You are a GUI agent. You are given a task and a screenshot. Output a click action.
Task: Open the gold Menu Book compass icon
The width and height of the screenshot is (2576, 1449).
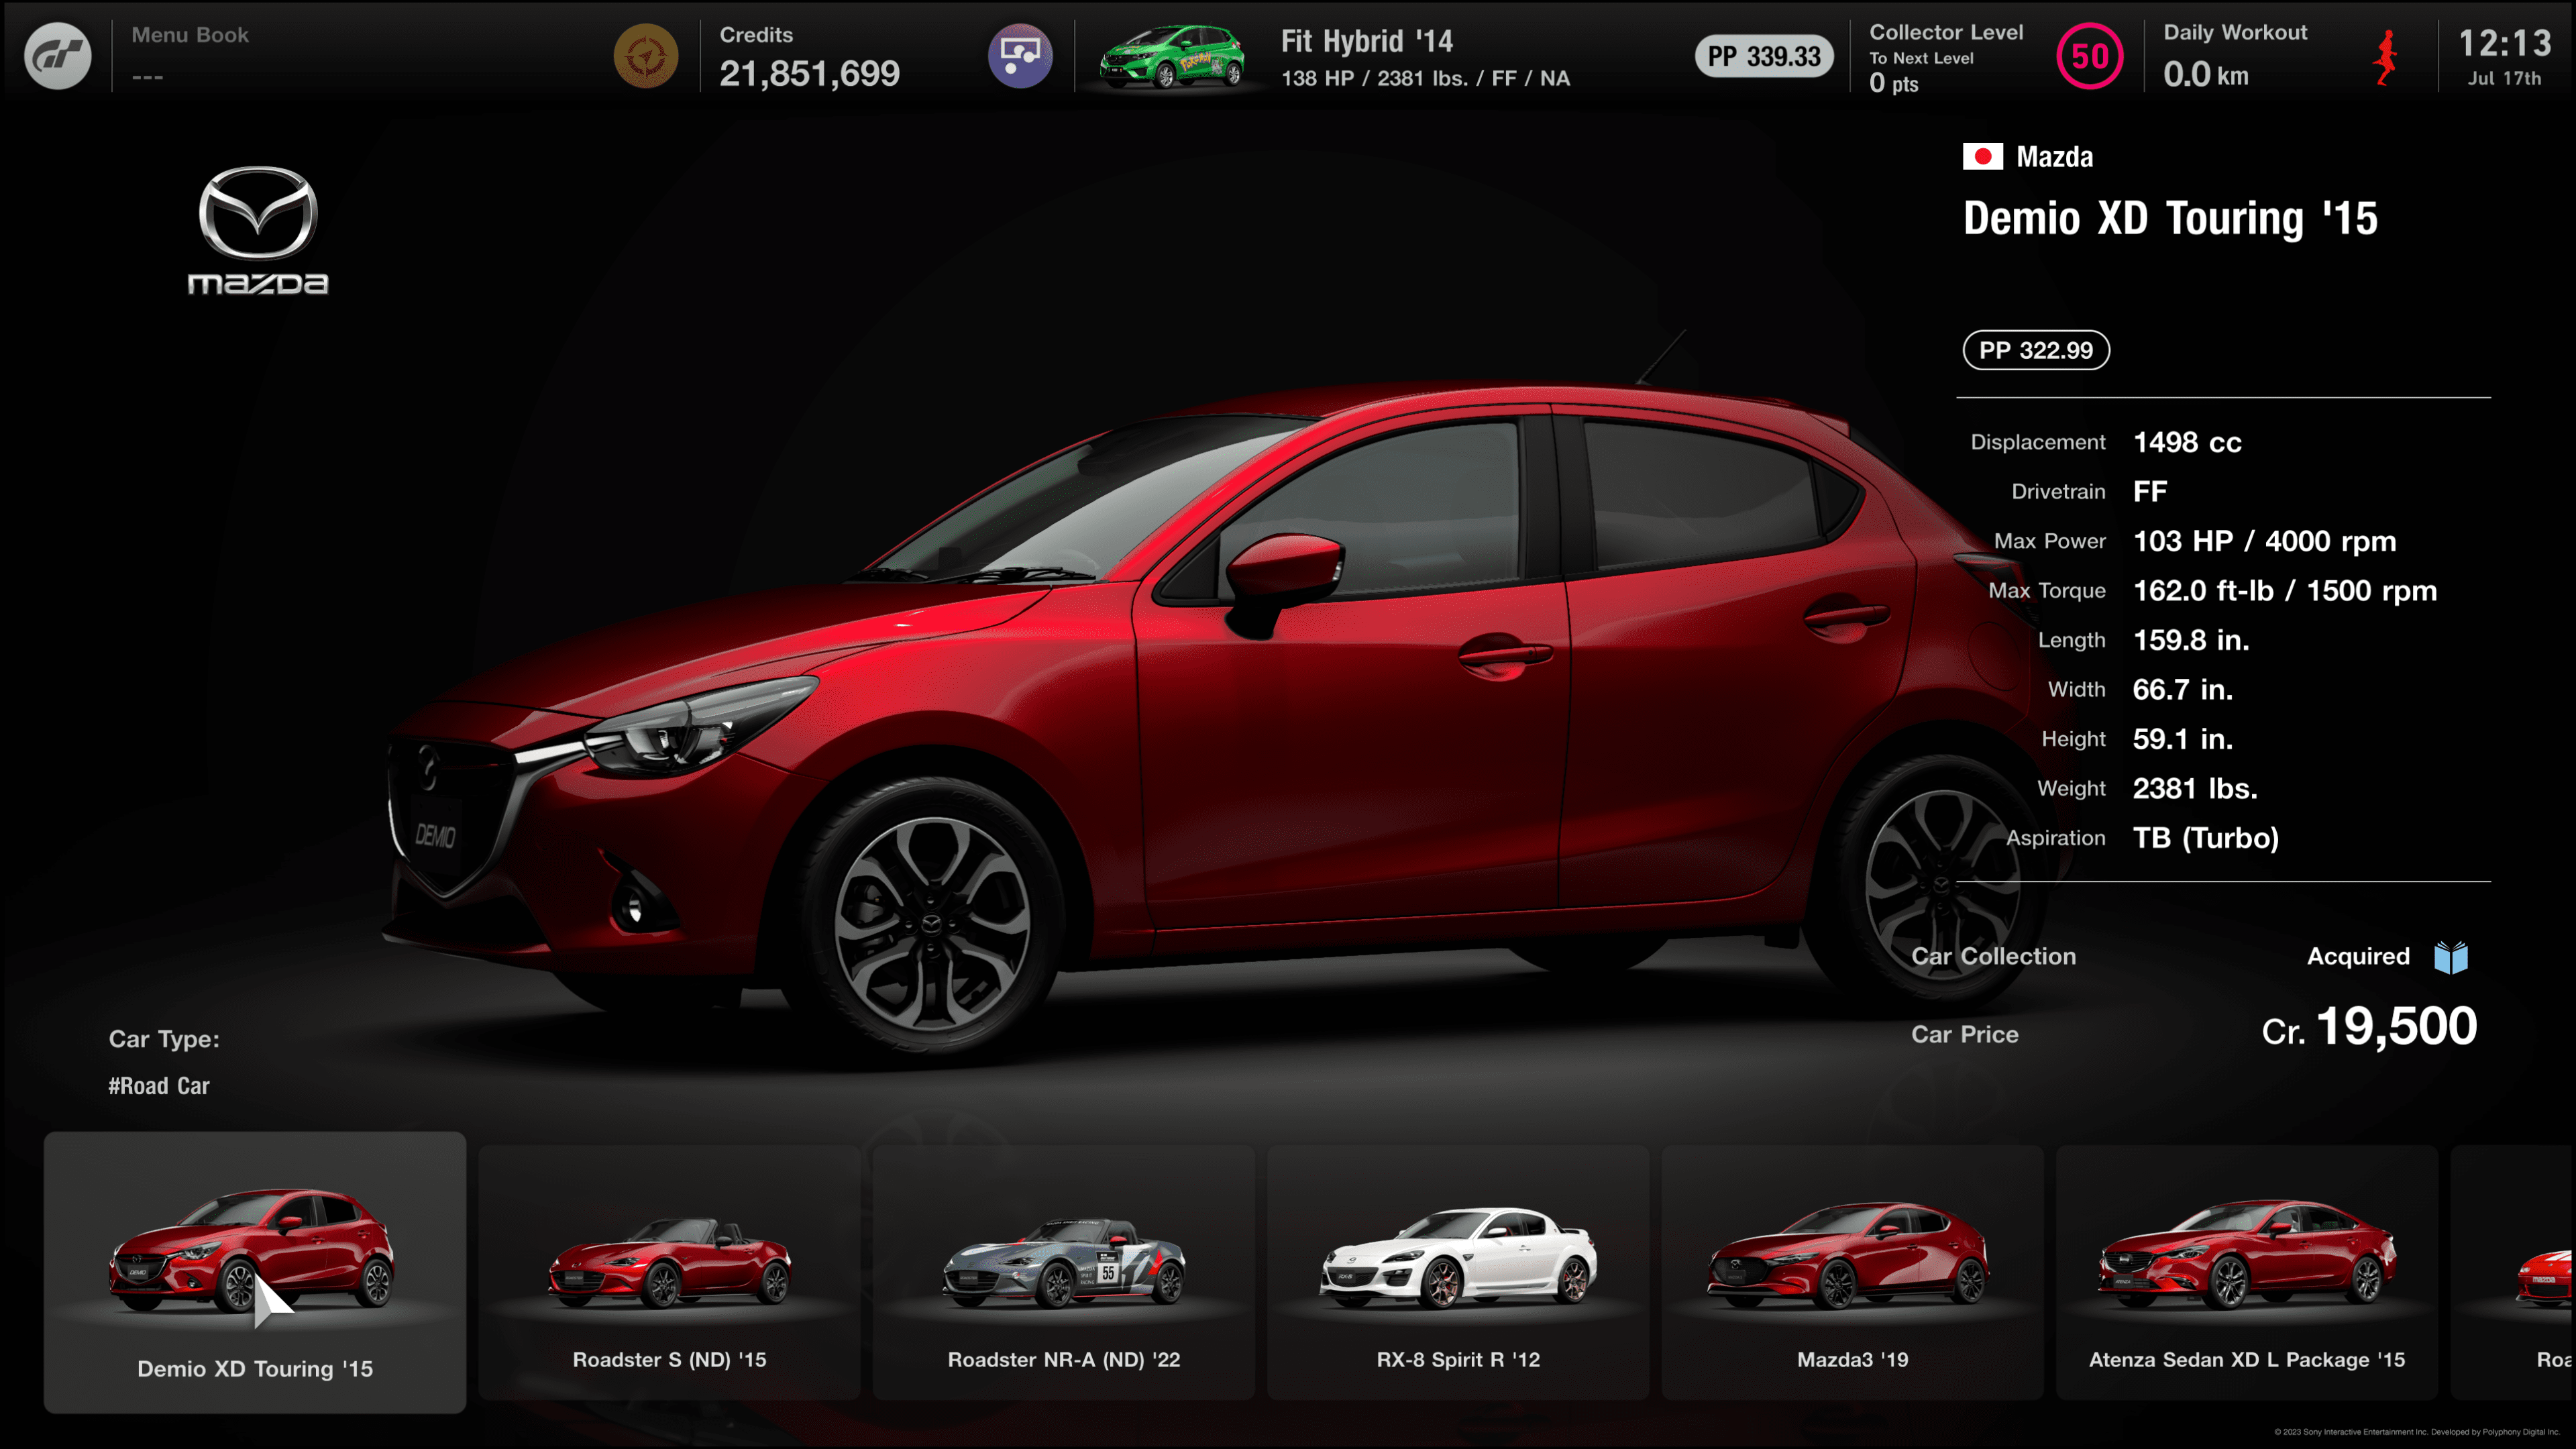click(645, 56)
